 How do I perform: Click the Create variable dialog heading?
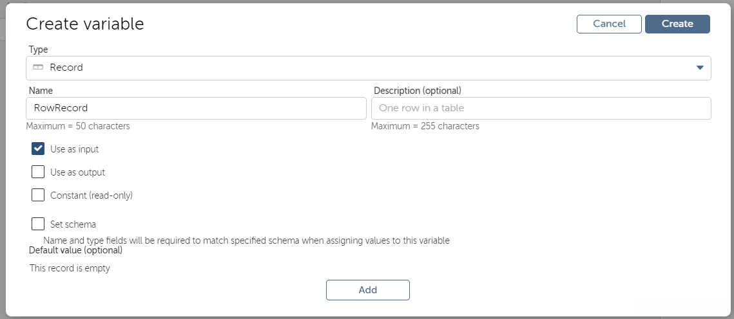pos(84,24)
